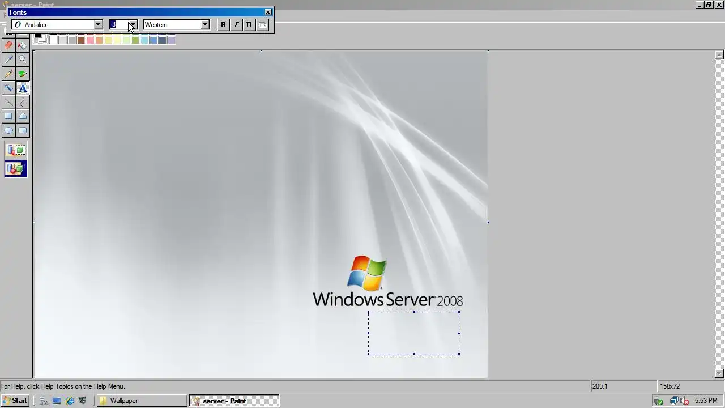725x408 pixels.
Task: Toggle vertical text in Fonts toolbar
Action: coord(262,25)
